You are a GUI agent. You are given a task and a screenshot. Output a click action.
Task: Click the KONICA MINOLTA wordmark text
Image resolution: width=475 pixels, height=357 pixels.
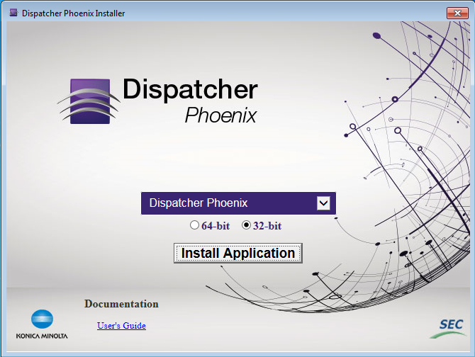point(42,336)
